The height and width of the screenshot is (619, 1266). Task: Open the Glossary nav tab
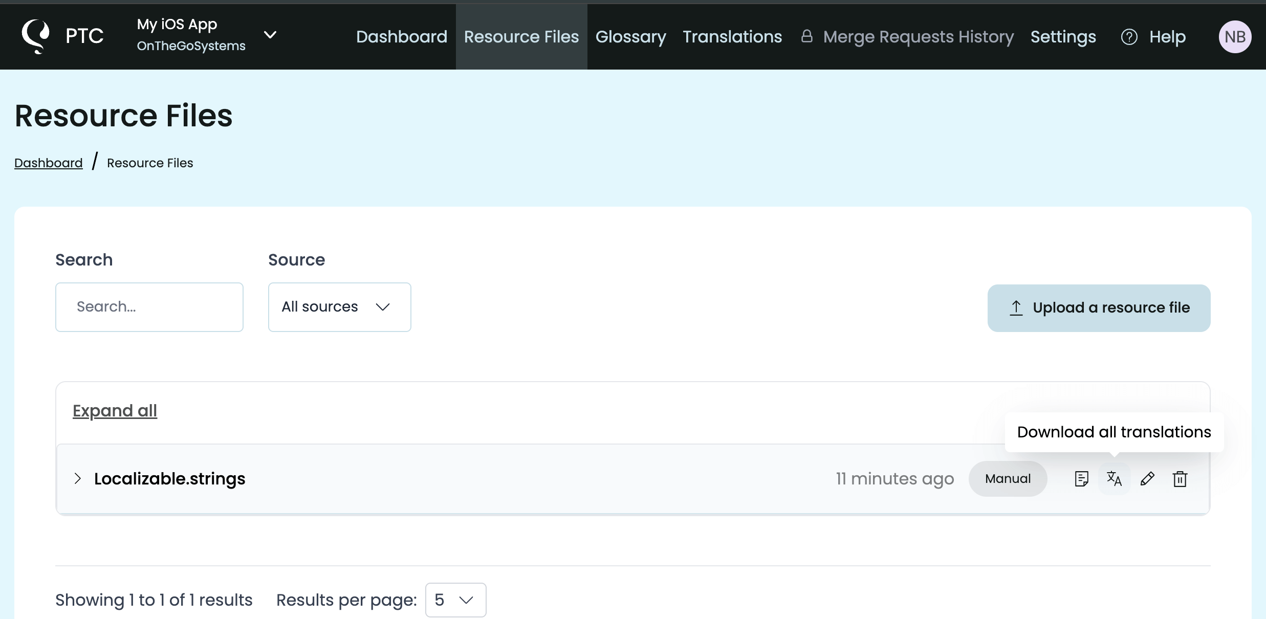pos(630,37)
